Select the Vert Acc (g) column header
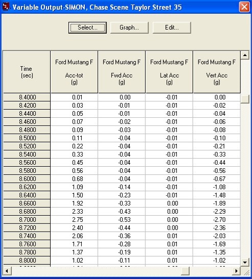 [217, 72]
